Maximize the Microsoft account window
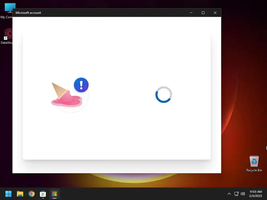Viewport: 267px width, 200px height. (203, 13)
